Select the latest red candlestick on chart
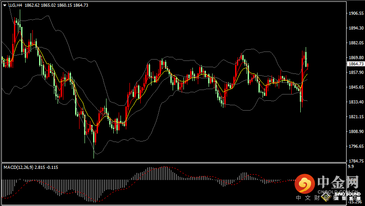 click(308, 66)
